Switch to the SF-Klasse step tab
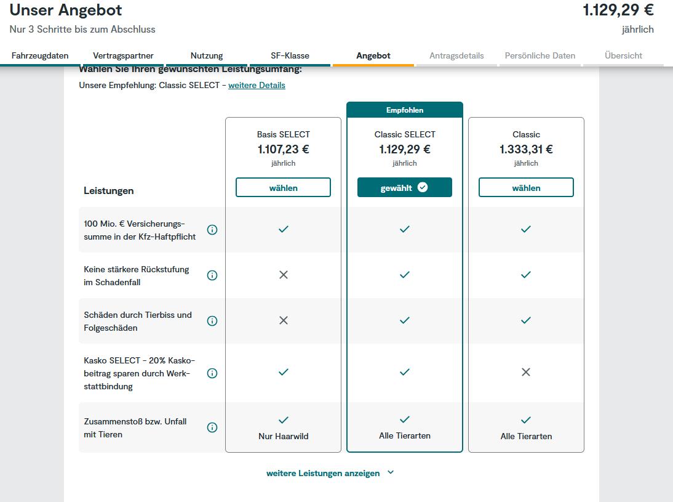673x502 pixels. coord(290,55)
